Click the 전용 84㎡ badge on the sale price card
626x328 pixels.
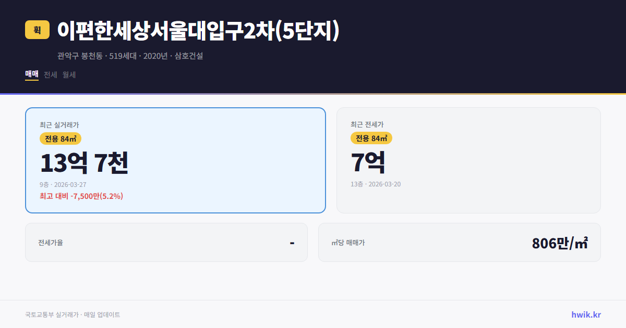point(59,138)
